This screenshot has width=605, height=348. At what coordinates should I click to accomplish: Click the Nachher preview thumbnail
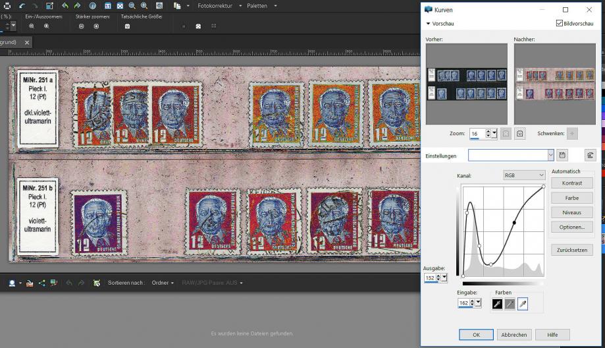coord(554,84)
